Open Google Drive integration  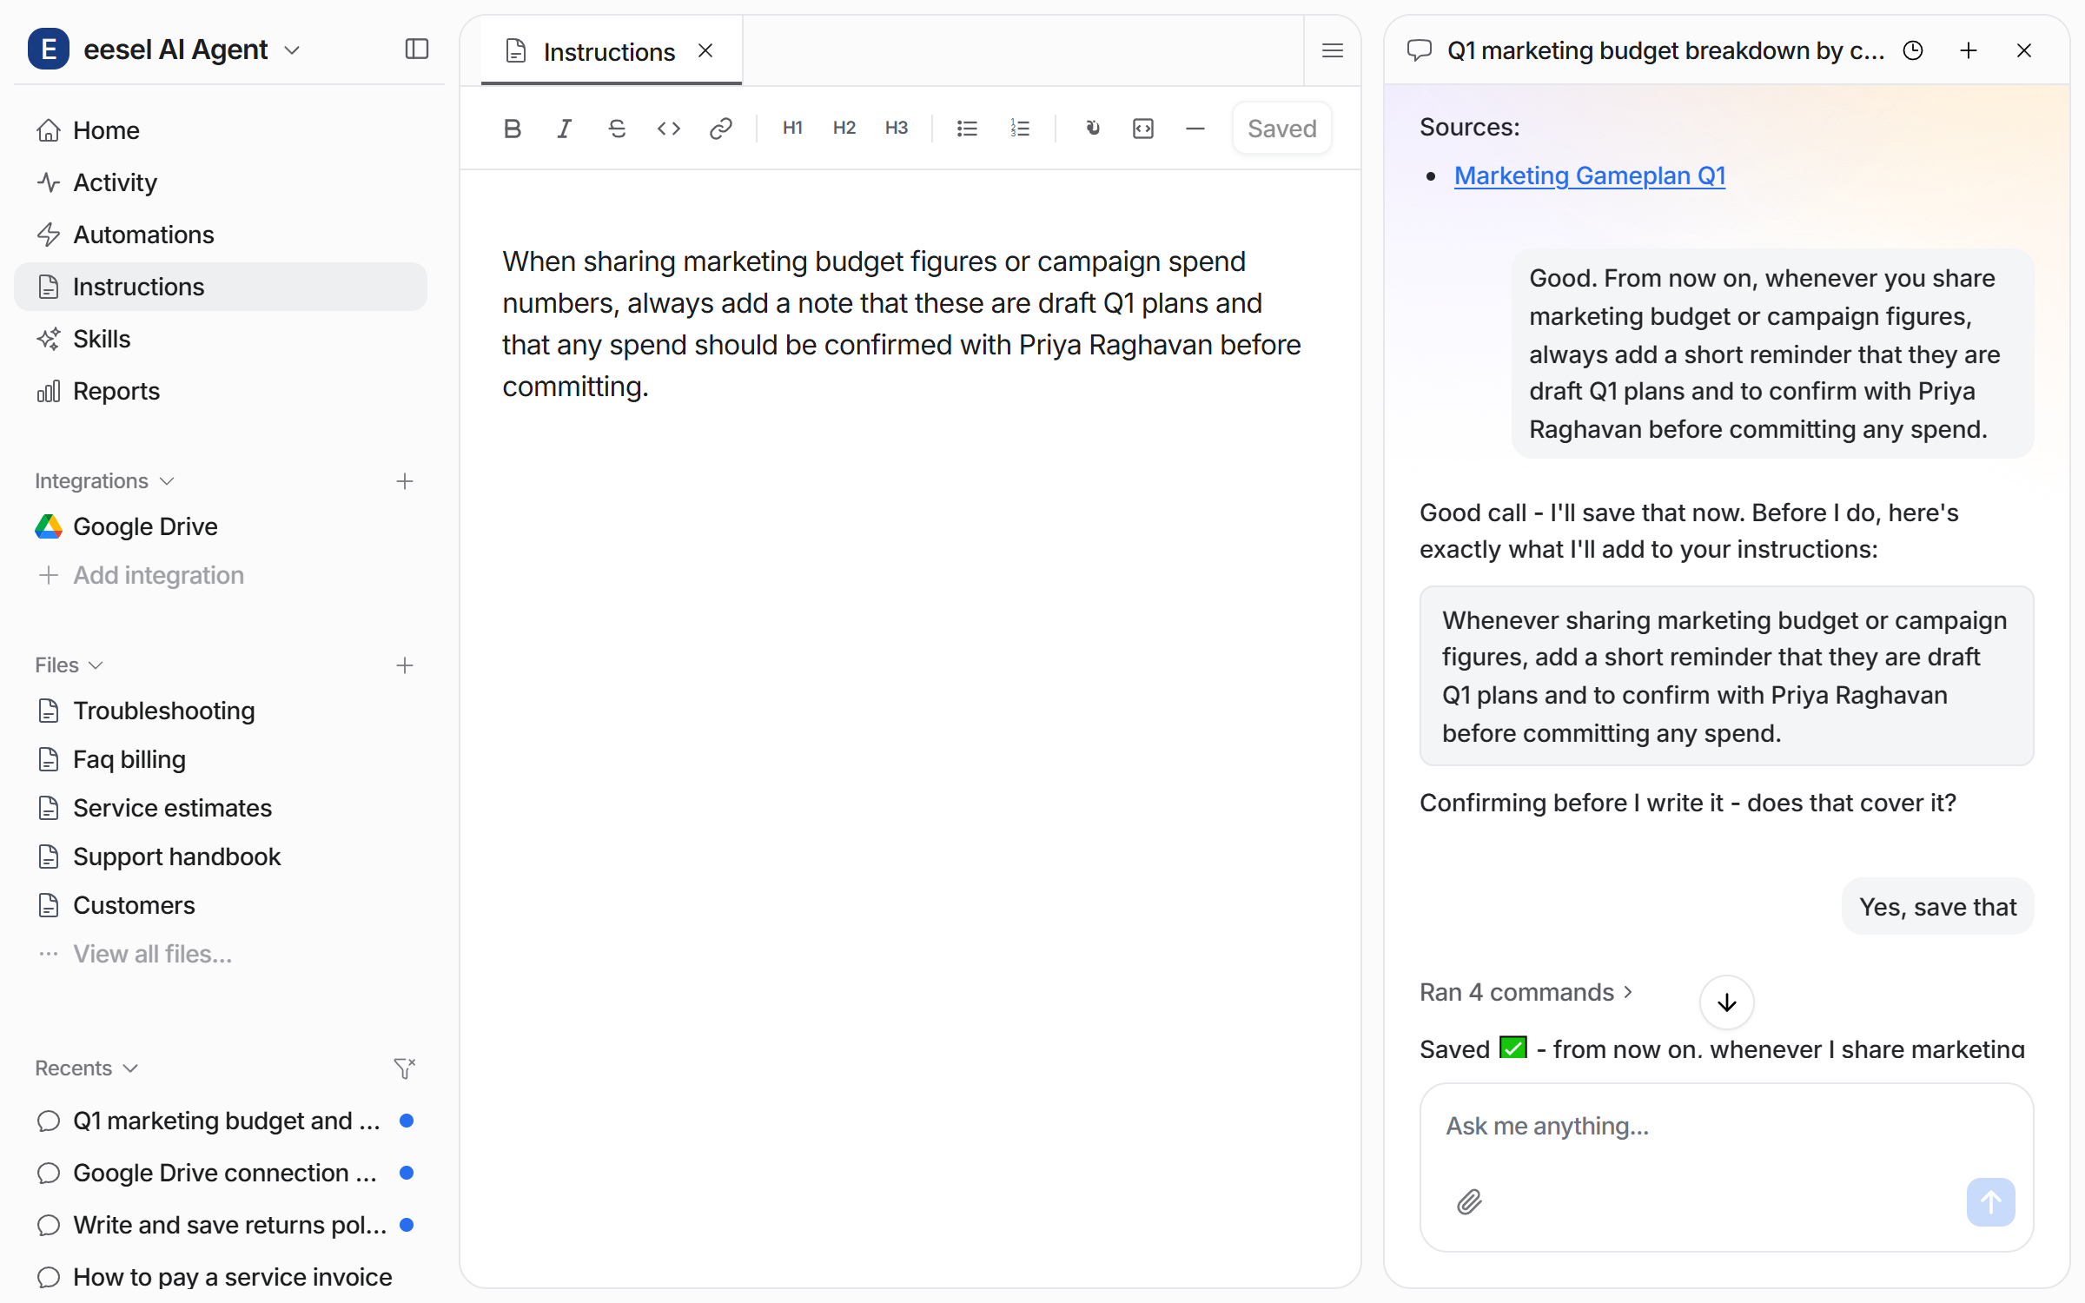[x=221, y=526]
